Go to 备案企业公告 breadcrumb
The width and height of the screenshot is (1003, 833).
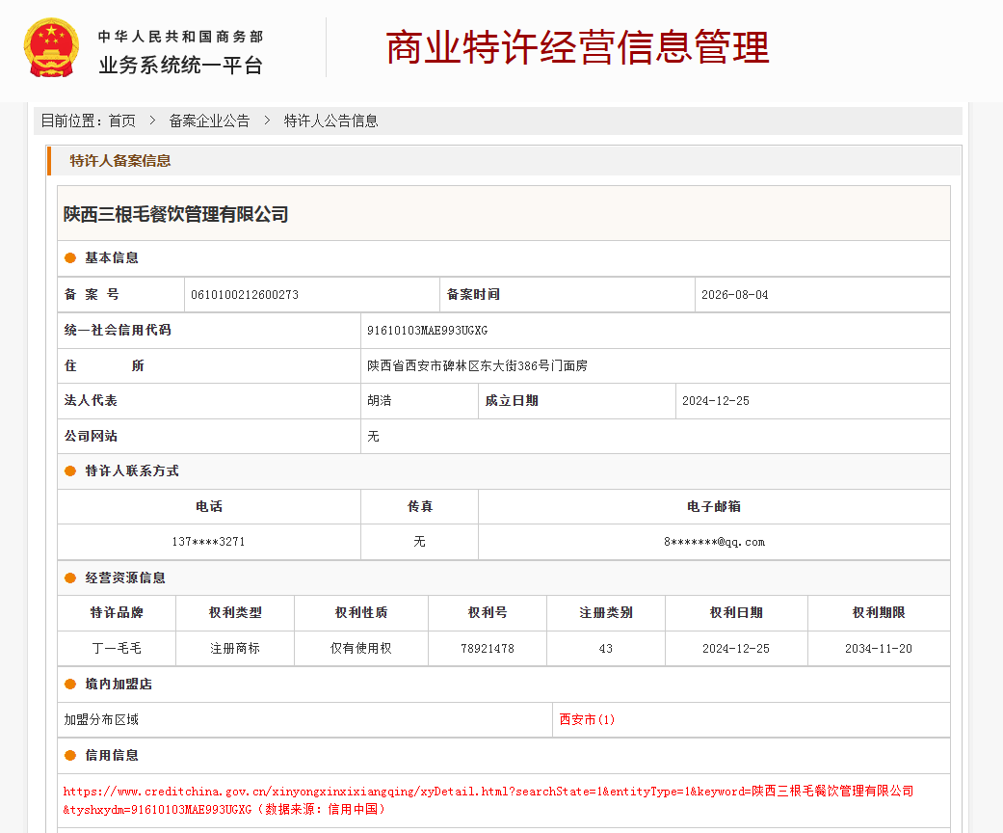[x=209, y=121]
